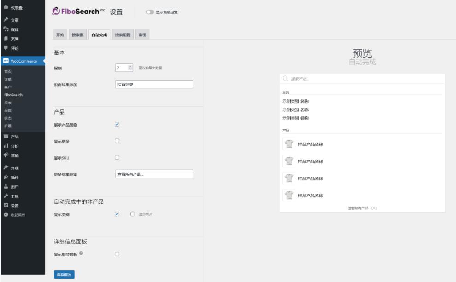Open 插件 plugins icon in sidebar
Viewport: 456px width, 282px height.
tap(6, 177)
